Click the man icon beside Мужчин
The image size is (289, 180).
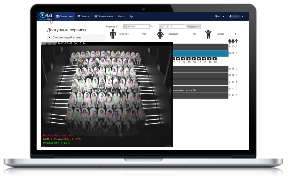point(113,34)
